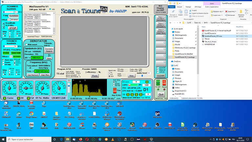Open OBS Studio desktop shortcut
This screenshot has height=142, width=252.
[x=157, y=126]
